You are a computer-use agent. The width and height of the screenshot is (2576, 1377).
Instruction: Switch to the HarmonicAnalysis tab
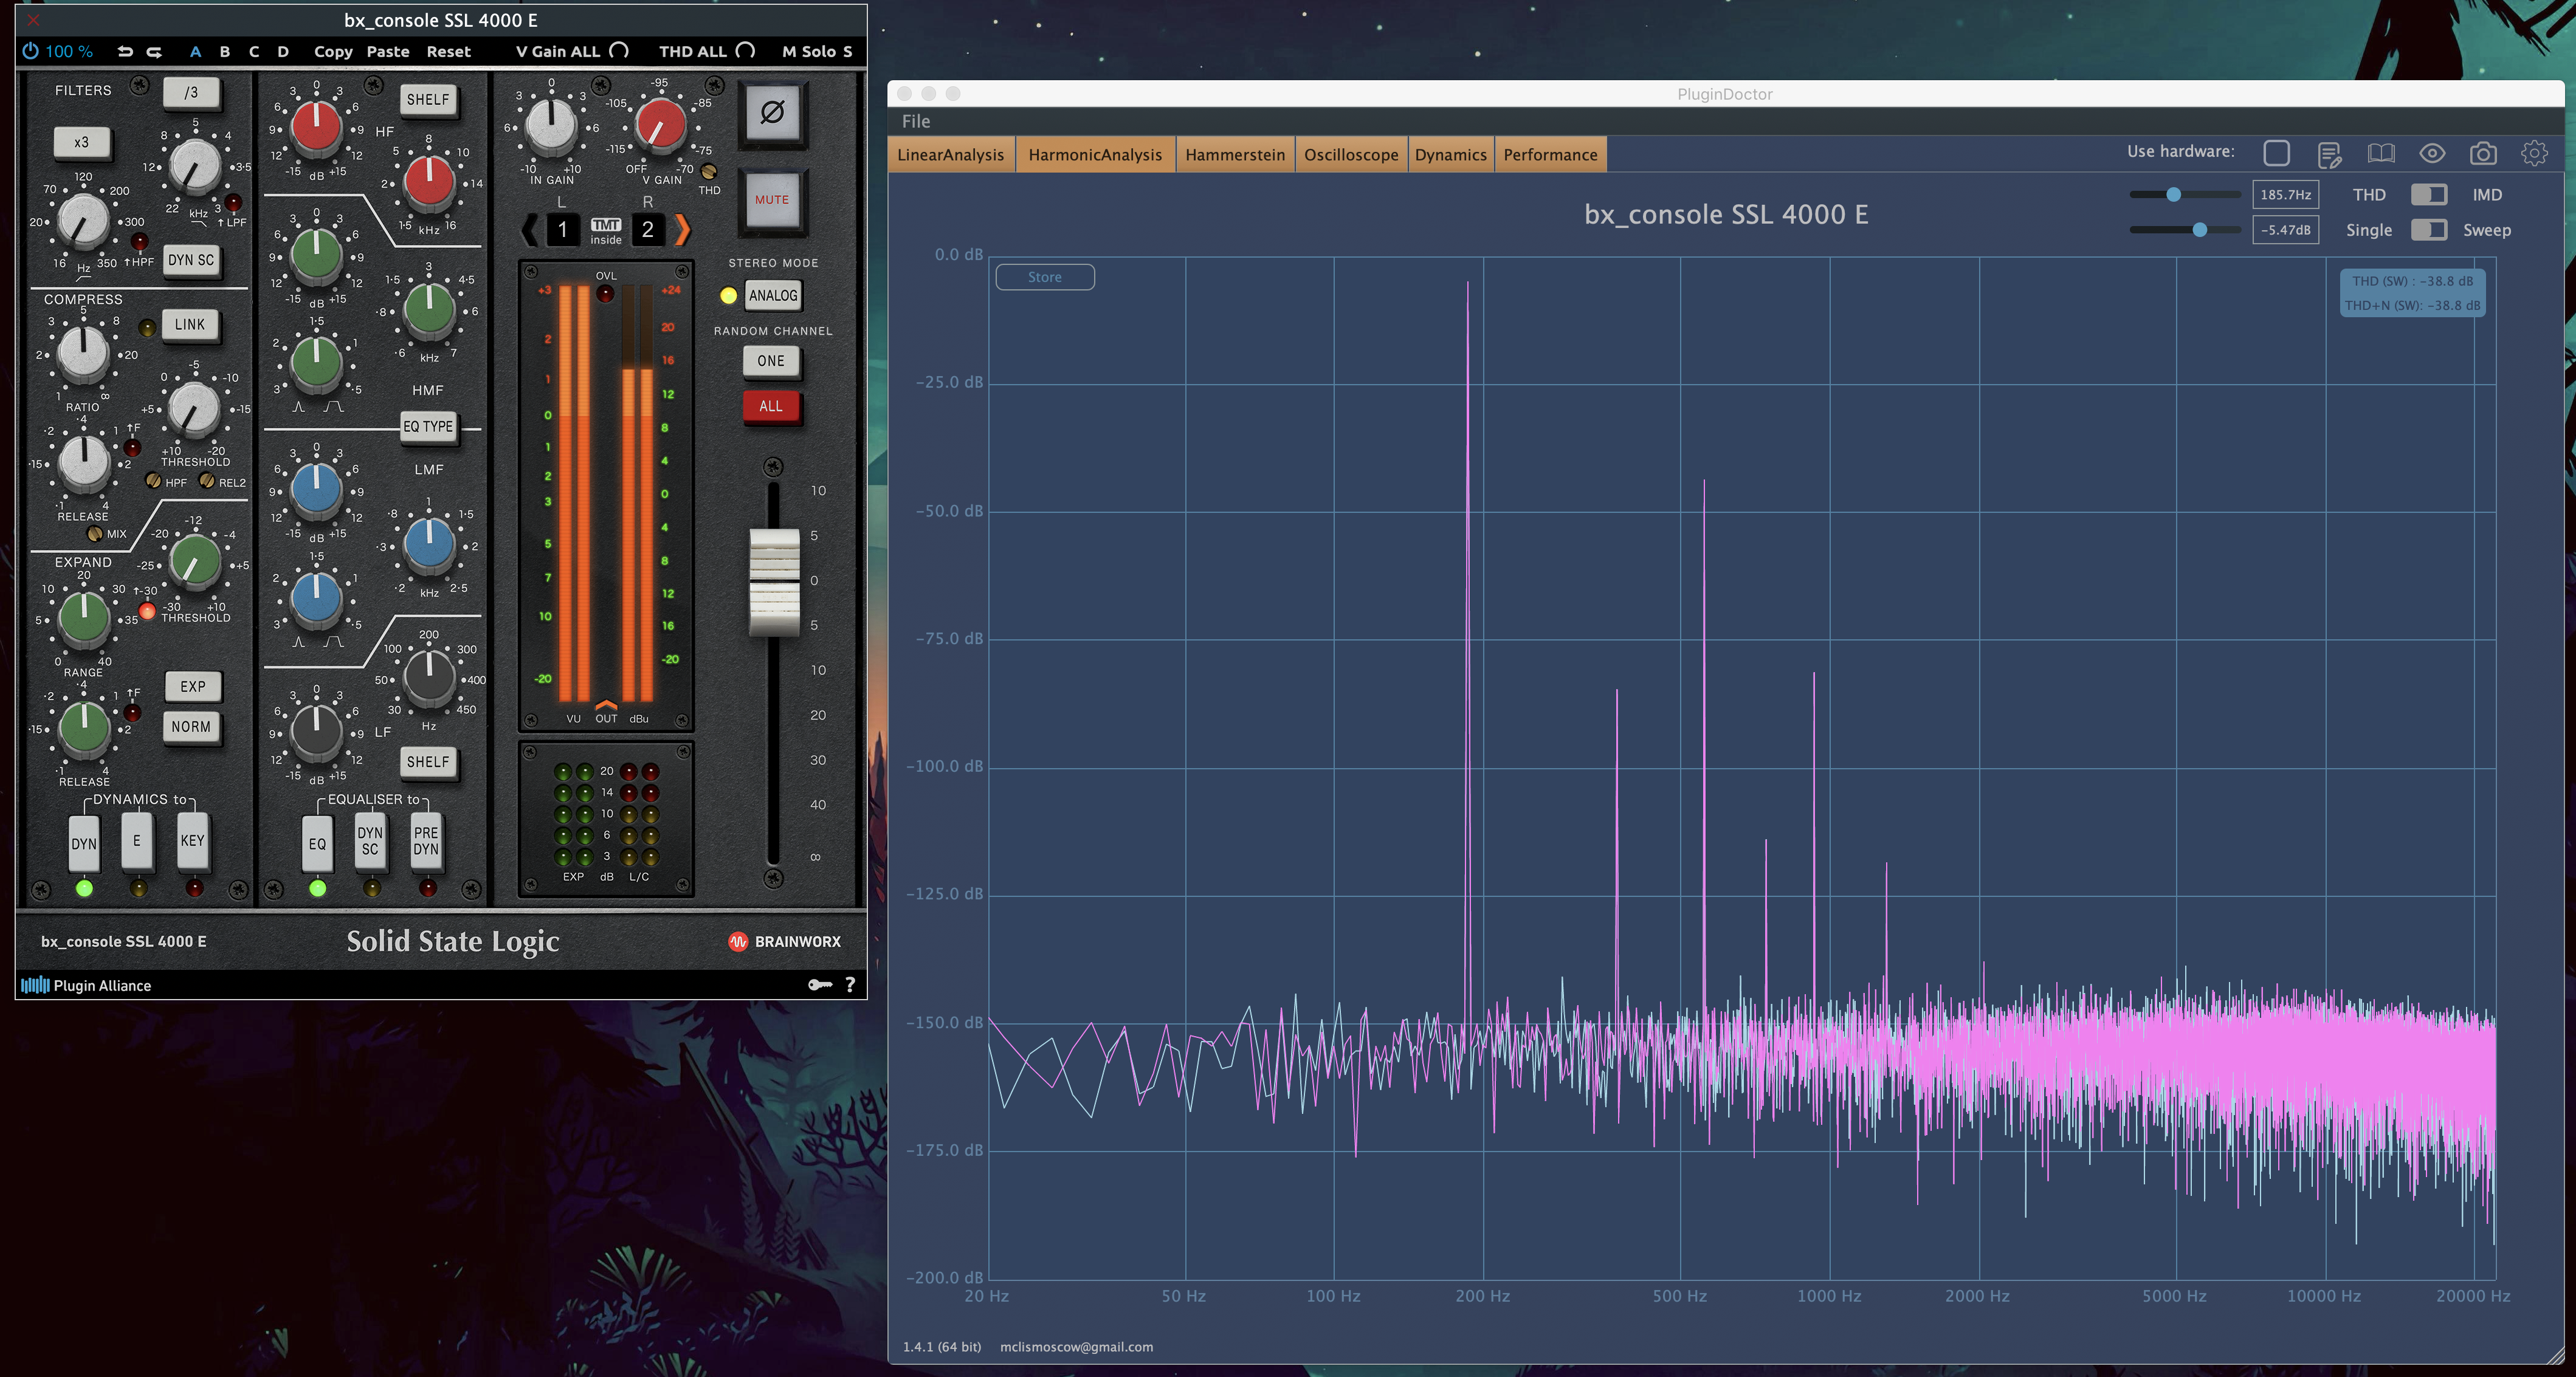pos(1095,154)
